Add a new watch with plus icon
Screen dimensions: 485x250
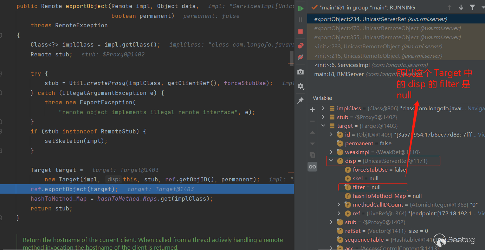(312, 110)
